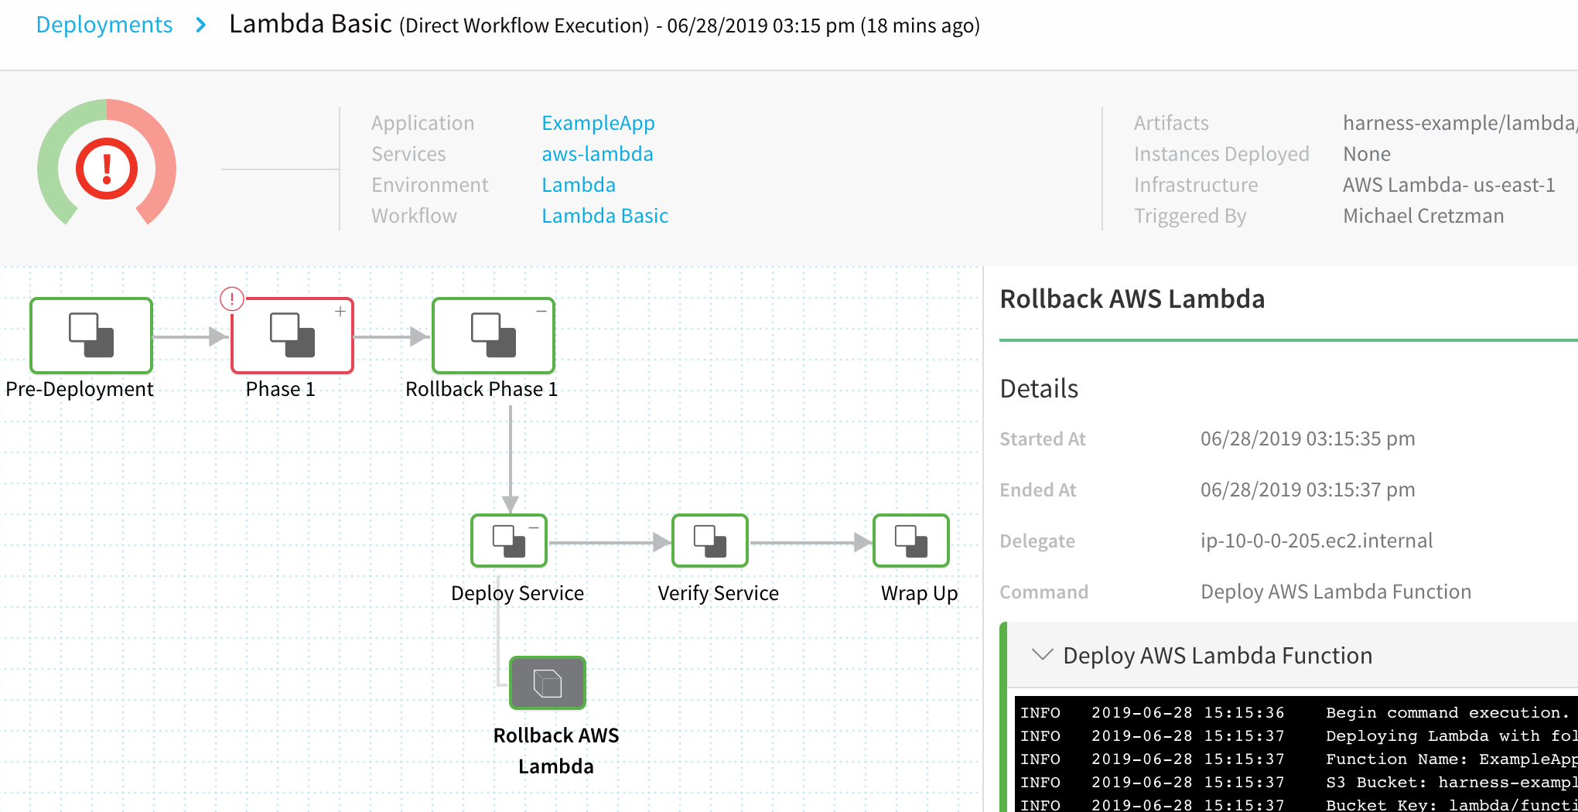1578x812 pixels.
Task: Click the delegate ip-10-0-0-205.ec2.internal value
Action: click(1317, 541)
